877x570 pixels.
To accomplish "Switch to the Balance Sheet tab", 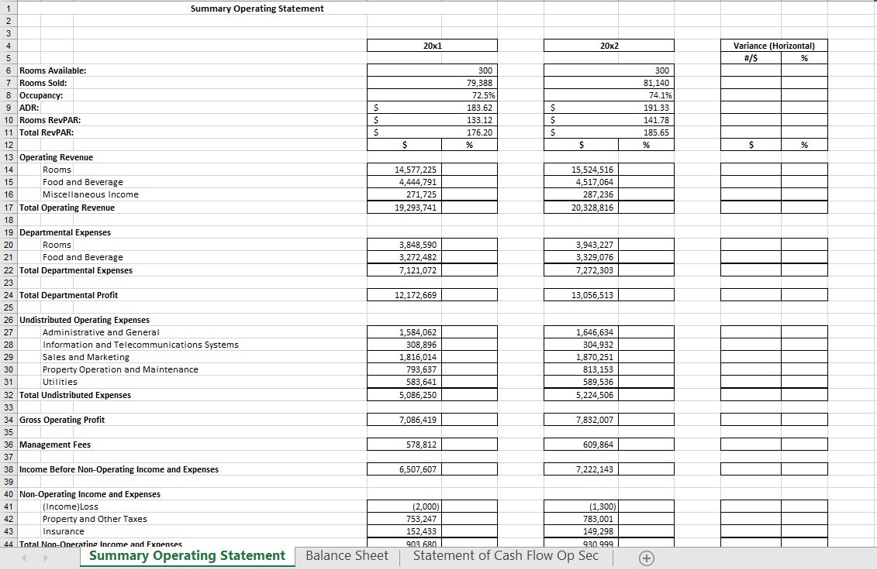I will click(347, 556).
